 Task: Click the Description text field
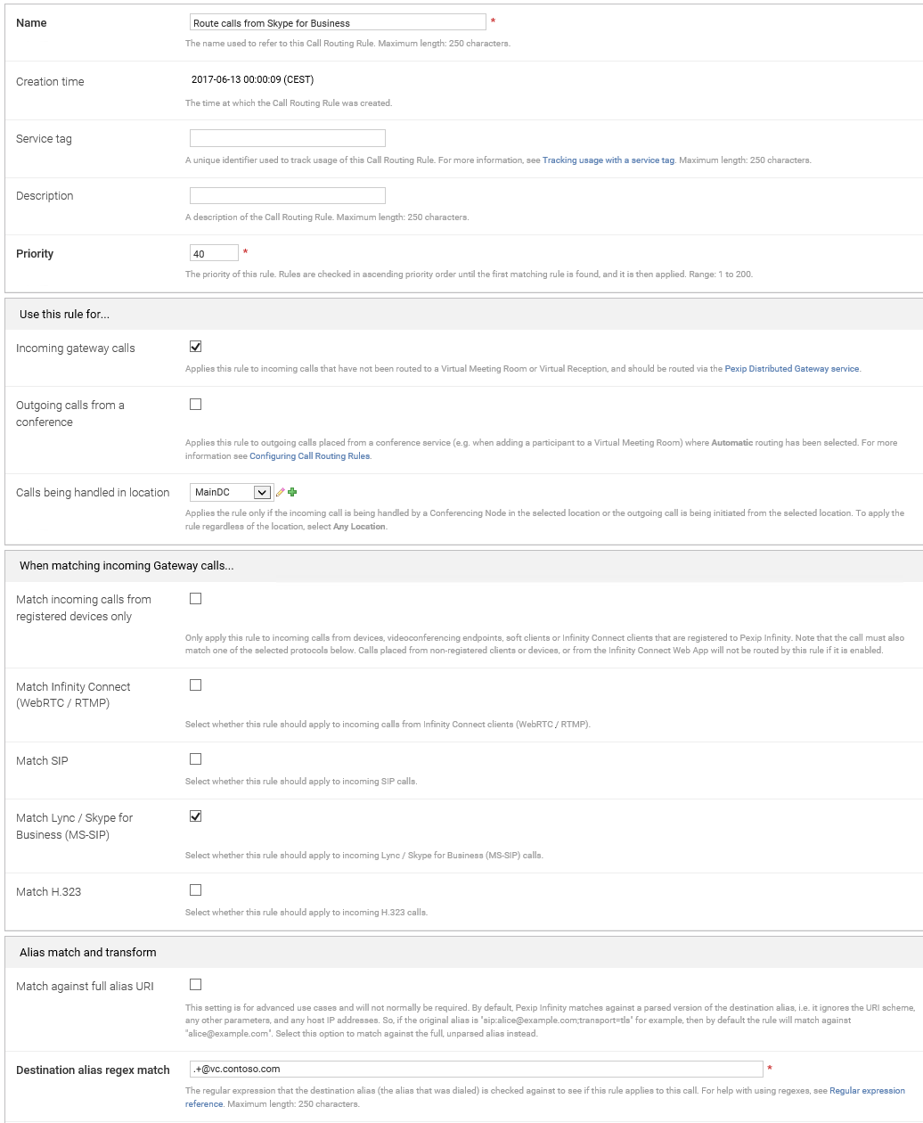pyautogui.click(x=287, y=195)
